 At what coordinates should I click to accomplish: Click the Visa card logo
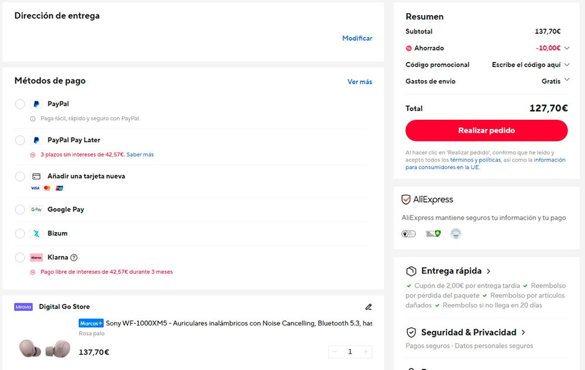tap(35, 188)
